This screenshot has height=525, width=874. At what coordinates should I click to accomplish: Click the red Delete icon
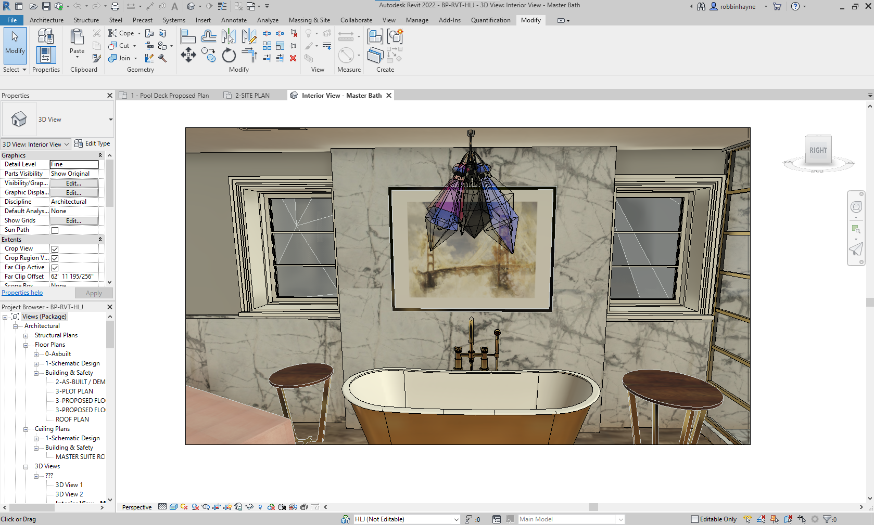[293, 58]
